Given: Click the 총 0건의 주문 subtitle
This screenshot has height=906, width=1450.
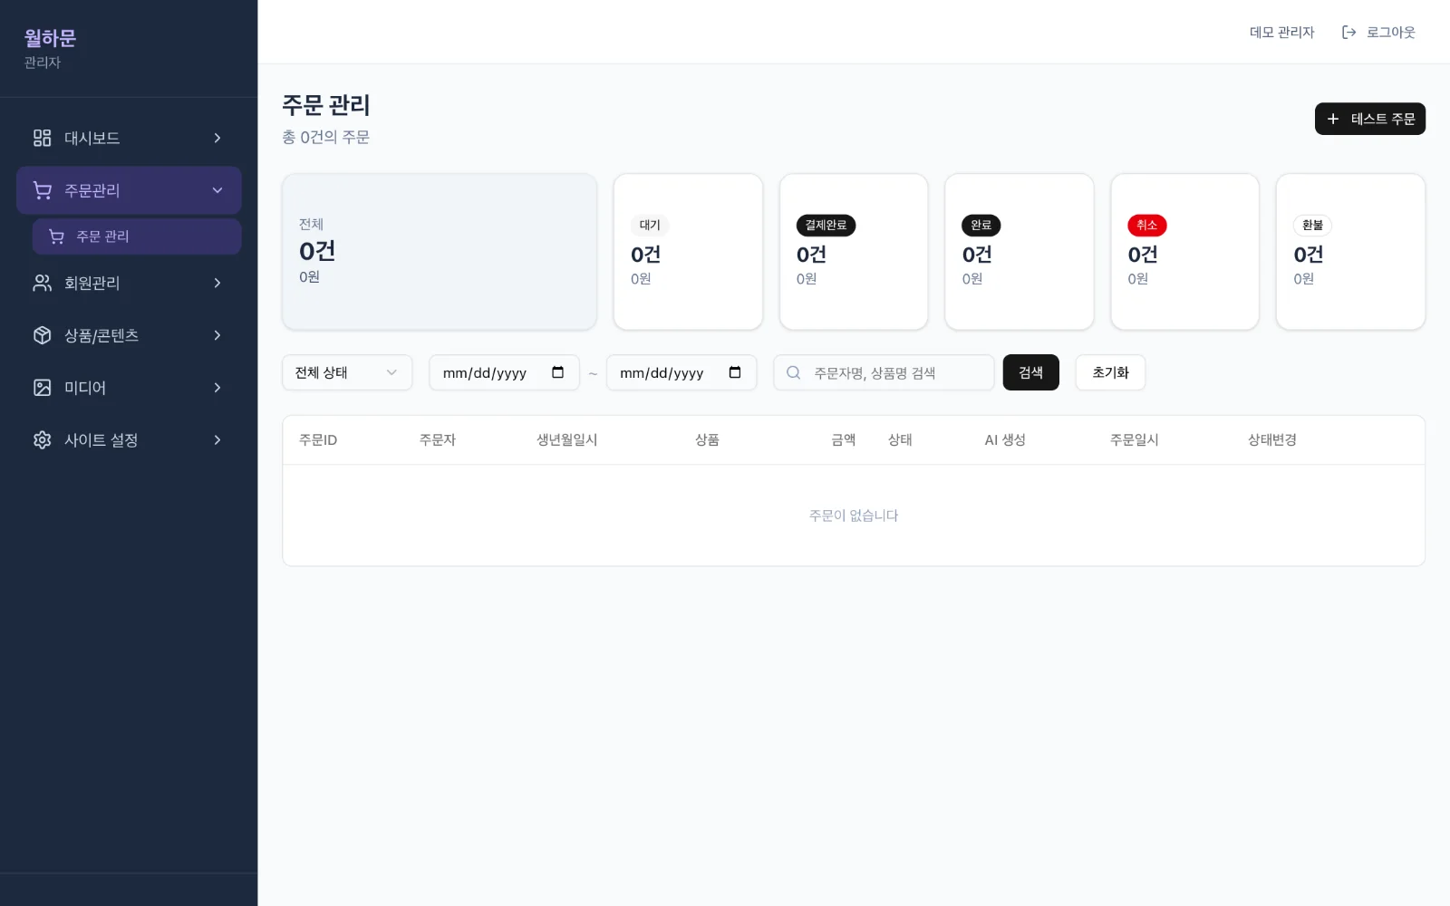Looking at the screenshot, I should pos(325,137).
